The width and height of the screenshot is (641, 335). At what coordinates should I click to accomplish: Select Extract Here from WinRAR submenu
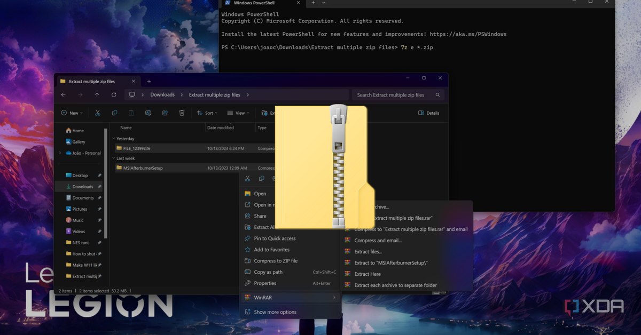click(368, 274)
